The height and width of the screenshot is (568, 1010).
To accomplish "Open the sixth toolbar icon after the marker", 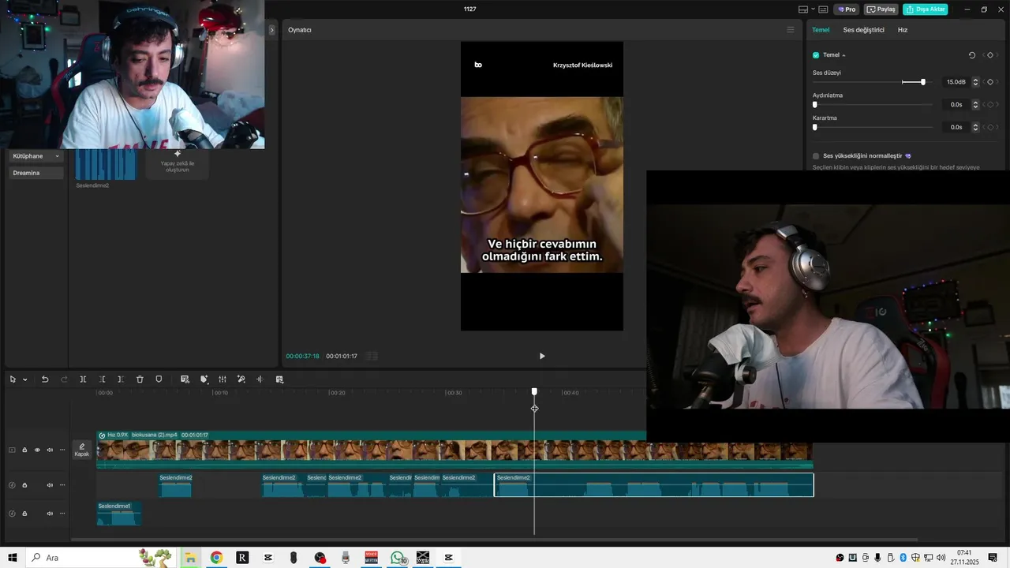I will [x=279, y=379].
